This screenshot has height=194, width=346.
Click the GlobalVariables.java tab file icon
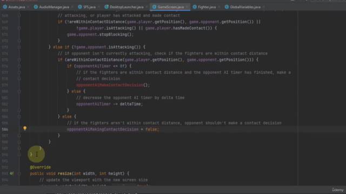click(x=227, y=7)
